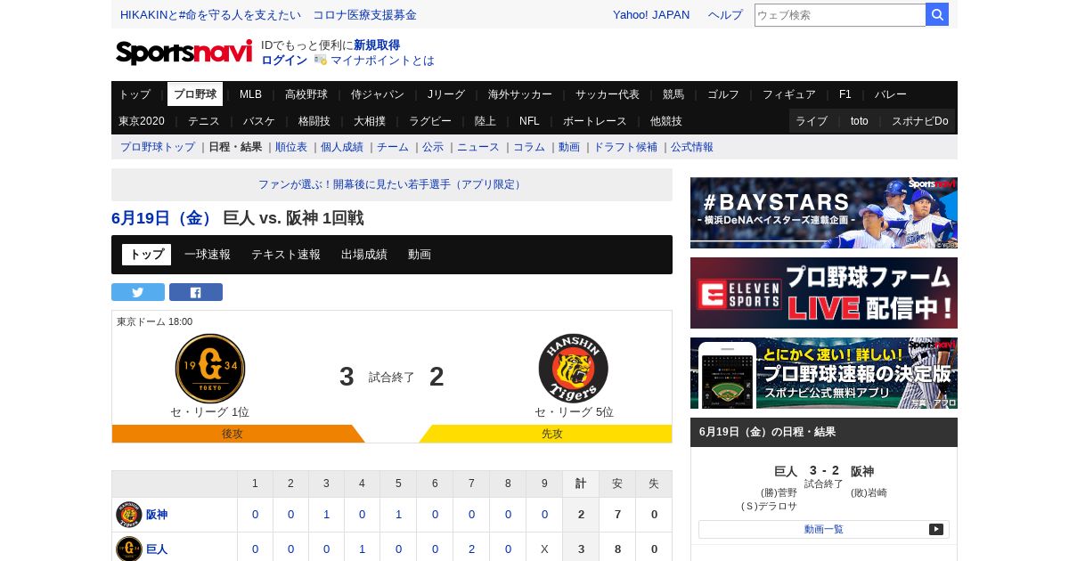1069x561 pixels.
Task: Open the プロ野球速報 app banner
Action: pos(824,373)
